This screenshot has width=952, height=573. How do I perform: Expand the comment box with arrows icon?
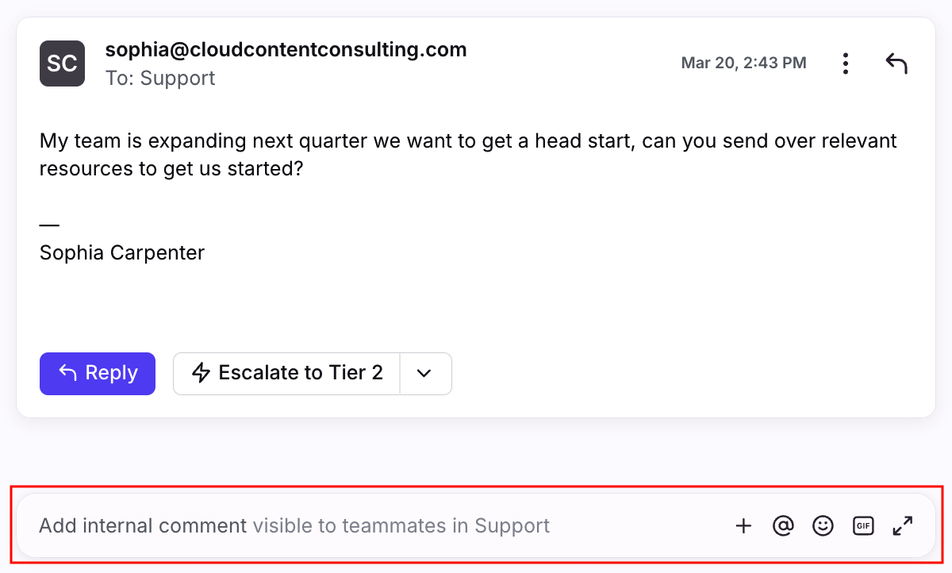click(x=903, y=525)
